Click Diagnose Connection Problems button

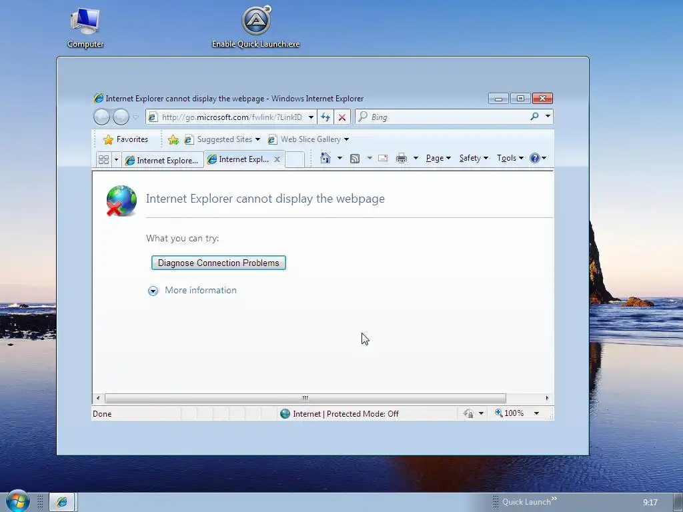pyautogui.click(x=219, y=263)
